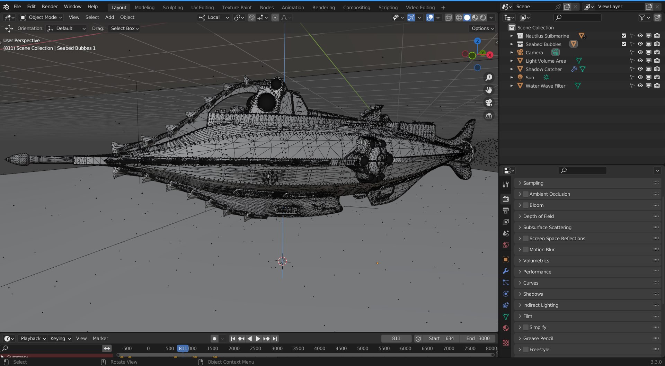Open Tool properties wrench-screwdriver icon
The width and height of the screenshot is (665, 366).
click(506, 185)
